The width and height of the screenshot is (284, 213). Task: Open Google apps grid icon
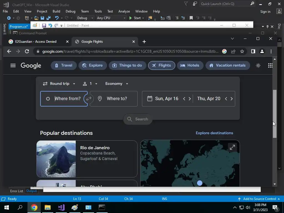[x=270, y=65]
